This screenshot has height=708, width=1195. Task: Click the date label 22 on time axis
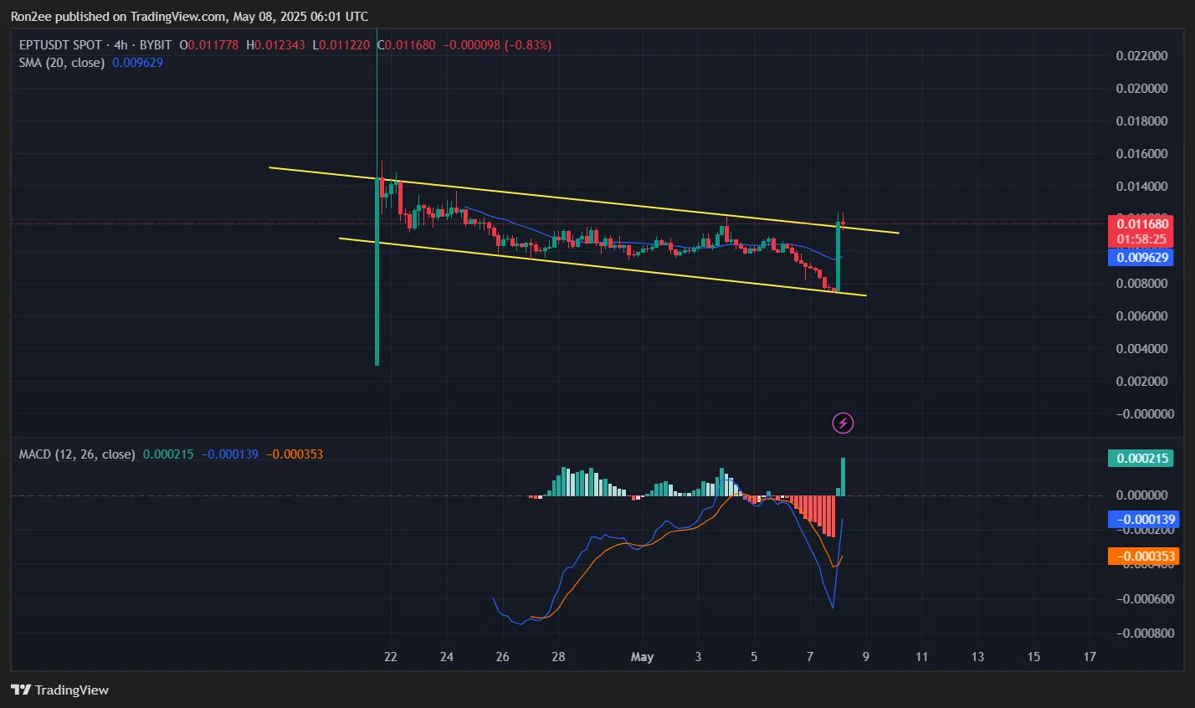point(391,657)
